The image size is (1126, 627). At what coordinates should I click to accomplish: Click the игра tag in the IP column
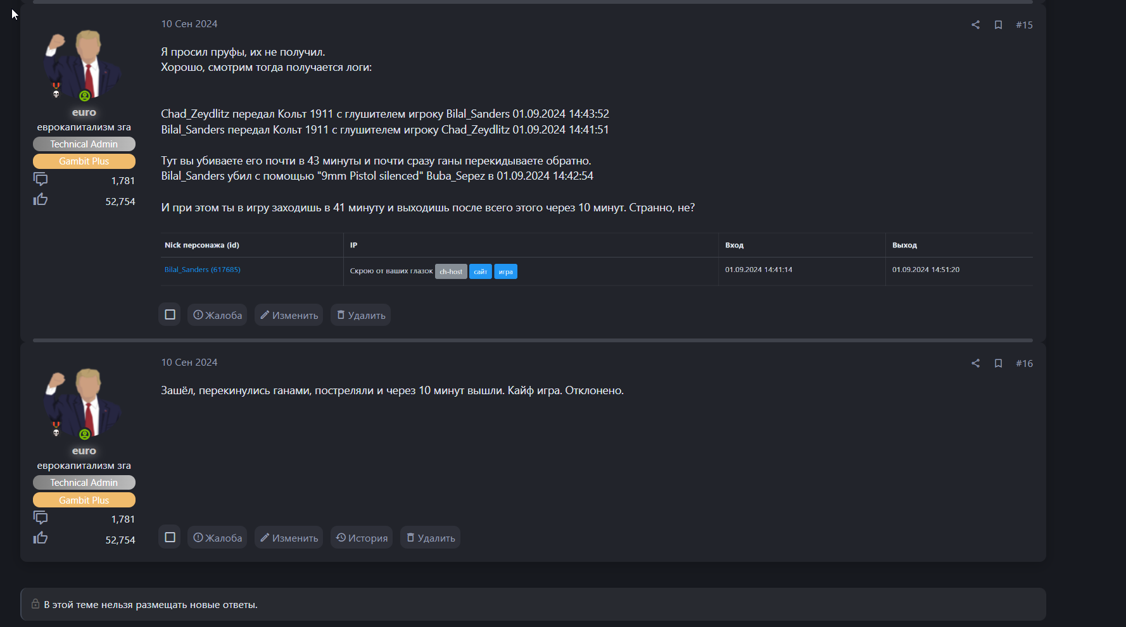(x=505, y=271)
